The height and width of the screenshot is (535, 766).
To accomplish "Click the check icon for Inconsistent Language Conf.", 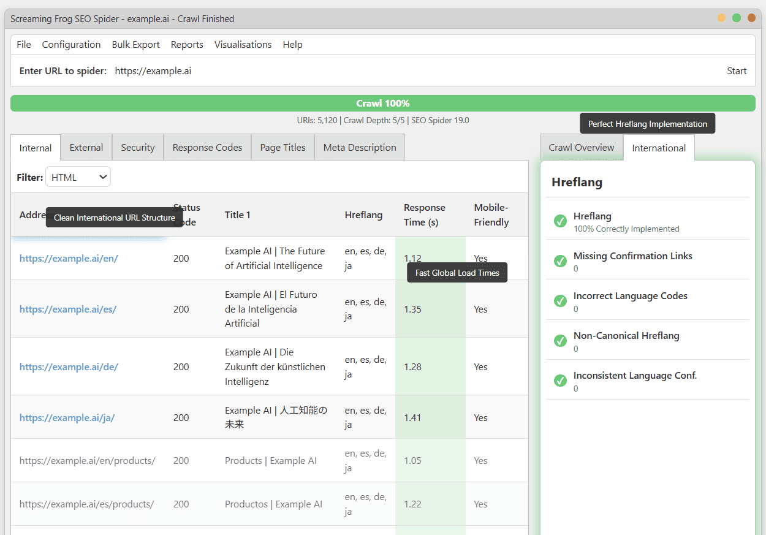I will (560, 381).
